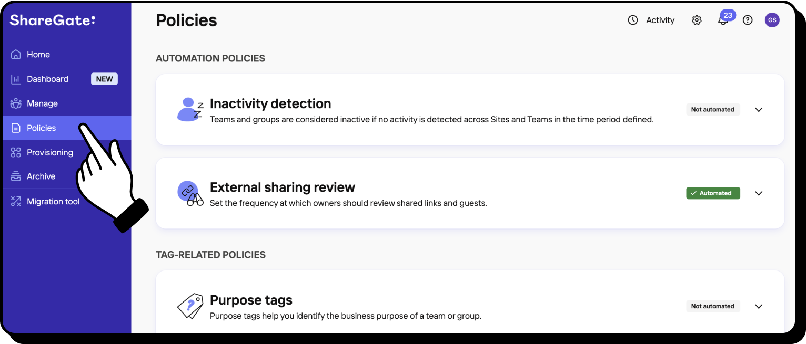
Task: Click the Inactivity detection sleeping user icon
Action: click(x=190, y=109)
